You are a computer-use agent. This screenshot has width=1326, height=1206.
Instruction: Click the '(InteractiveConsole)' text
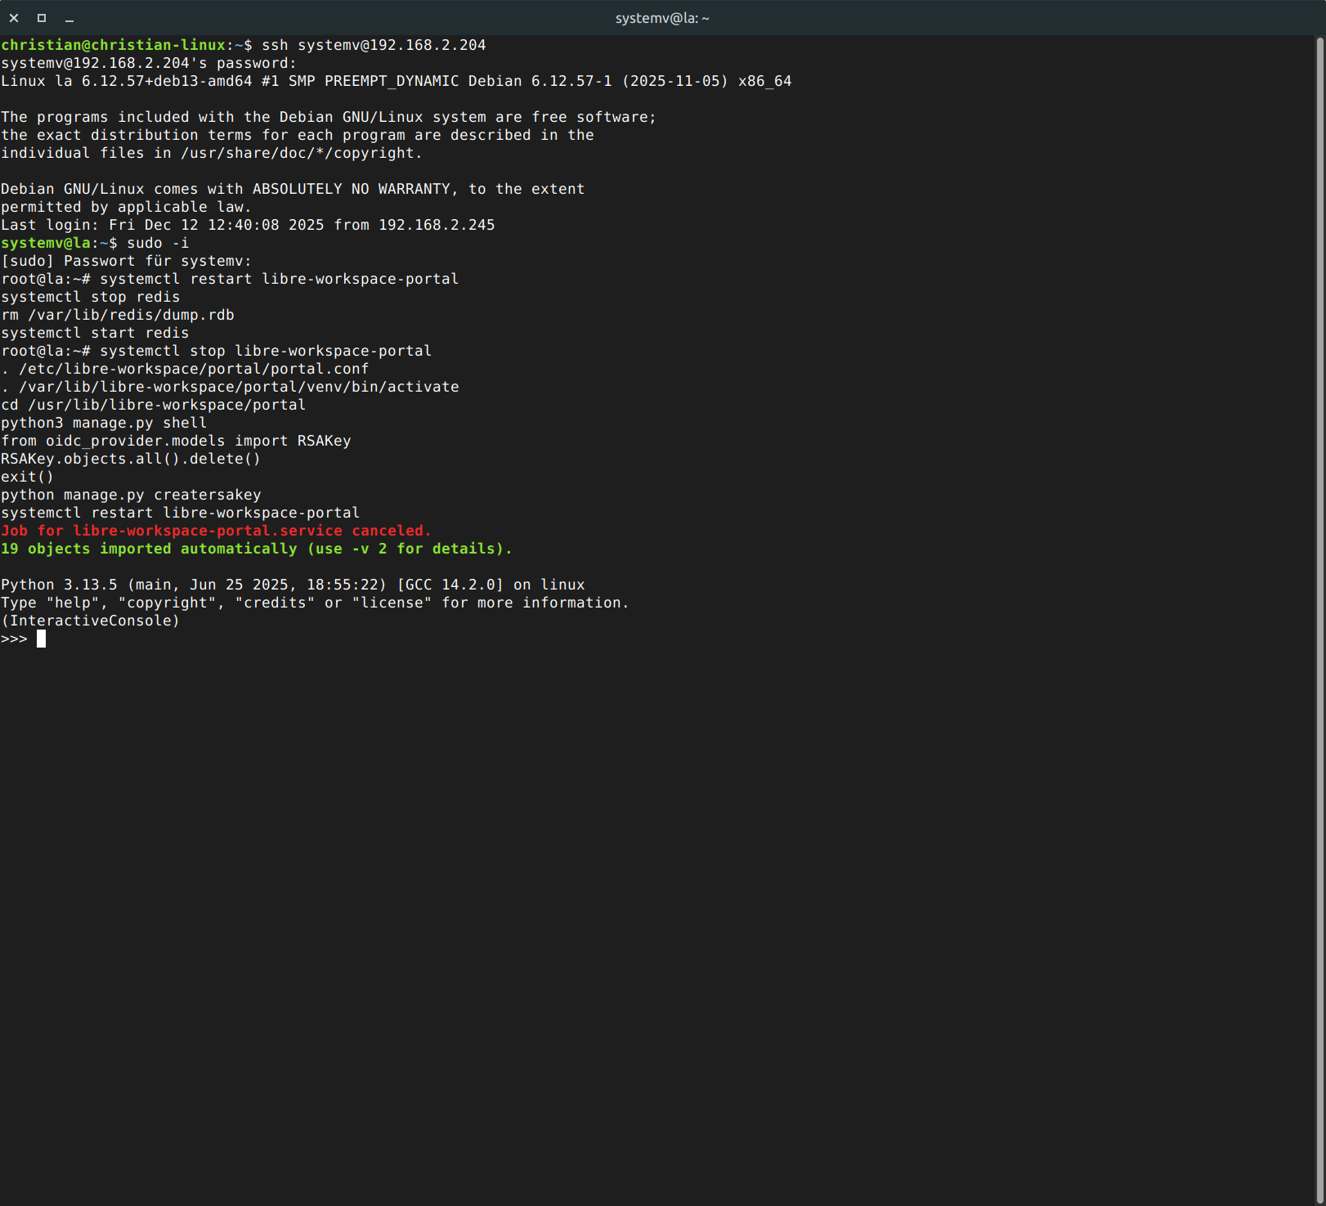pos(90,621)
